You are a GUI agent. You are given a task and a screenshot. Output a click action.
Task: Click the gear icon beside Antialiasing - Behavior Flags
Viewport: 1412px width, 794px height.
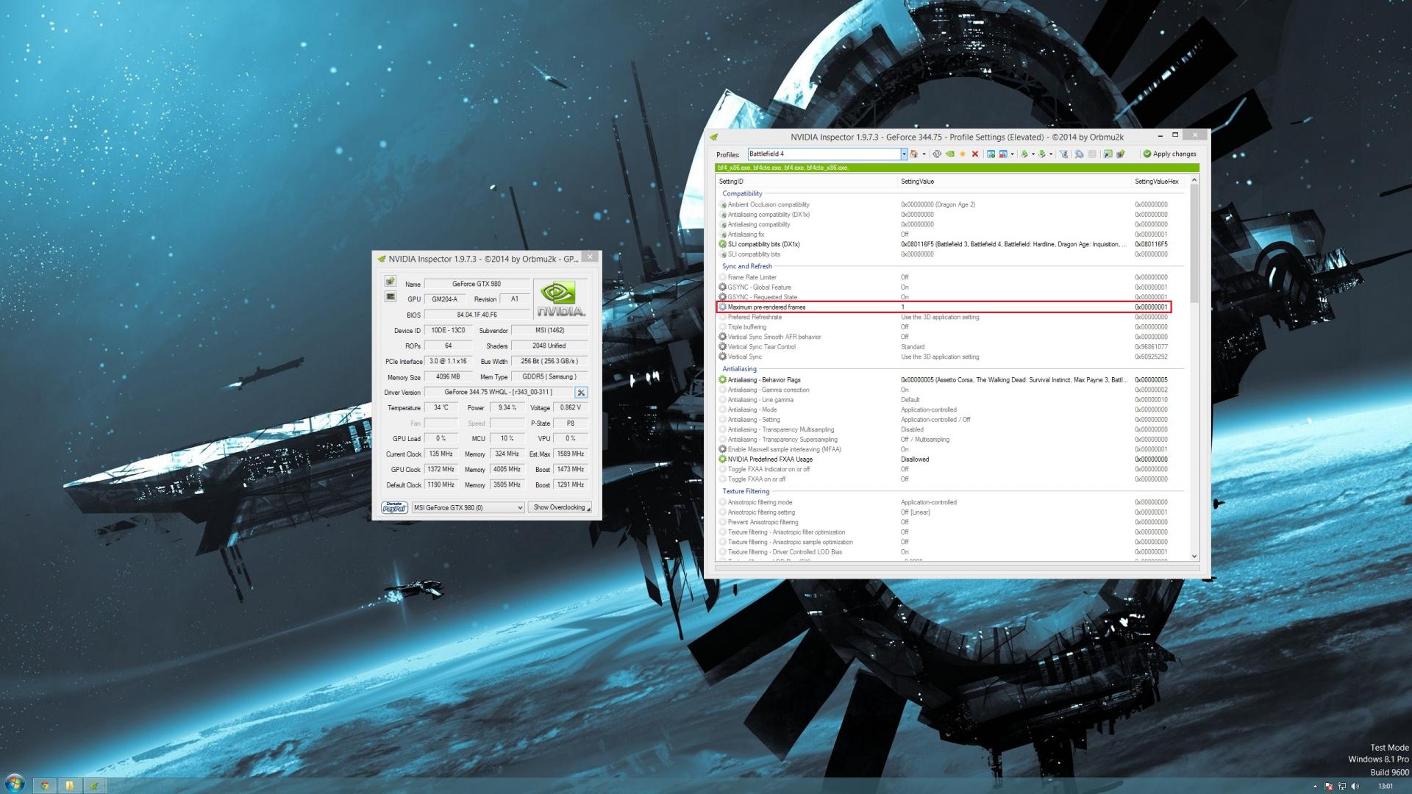pyautogui.click(x=722, y=380)
